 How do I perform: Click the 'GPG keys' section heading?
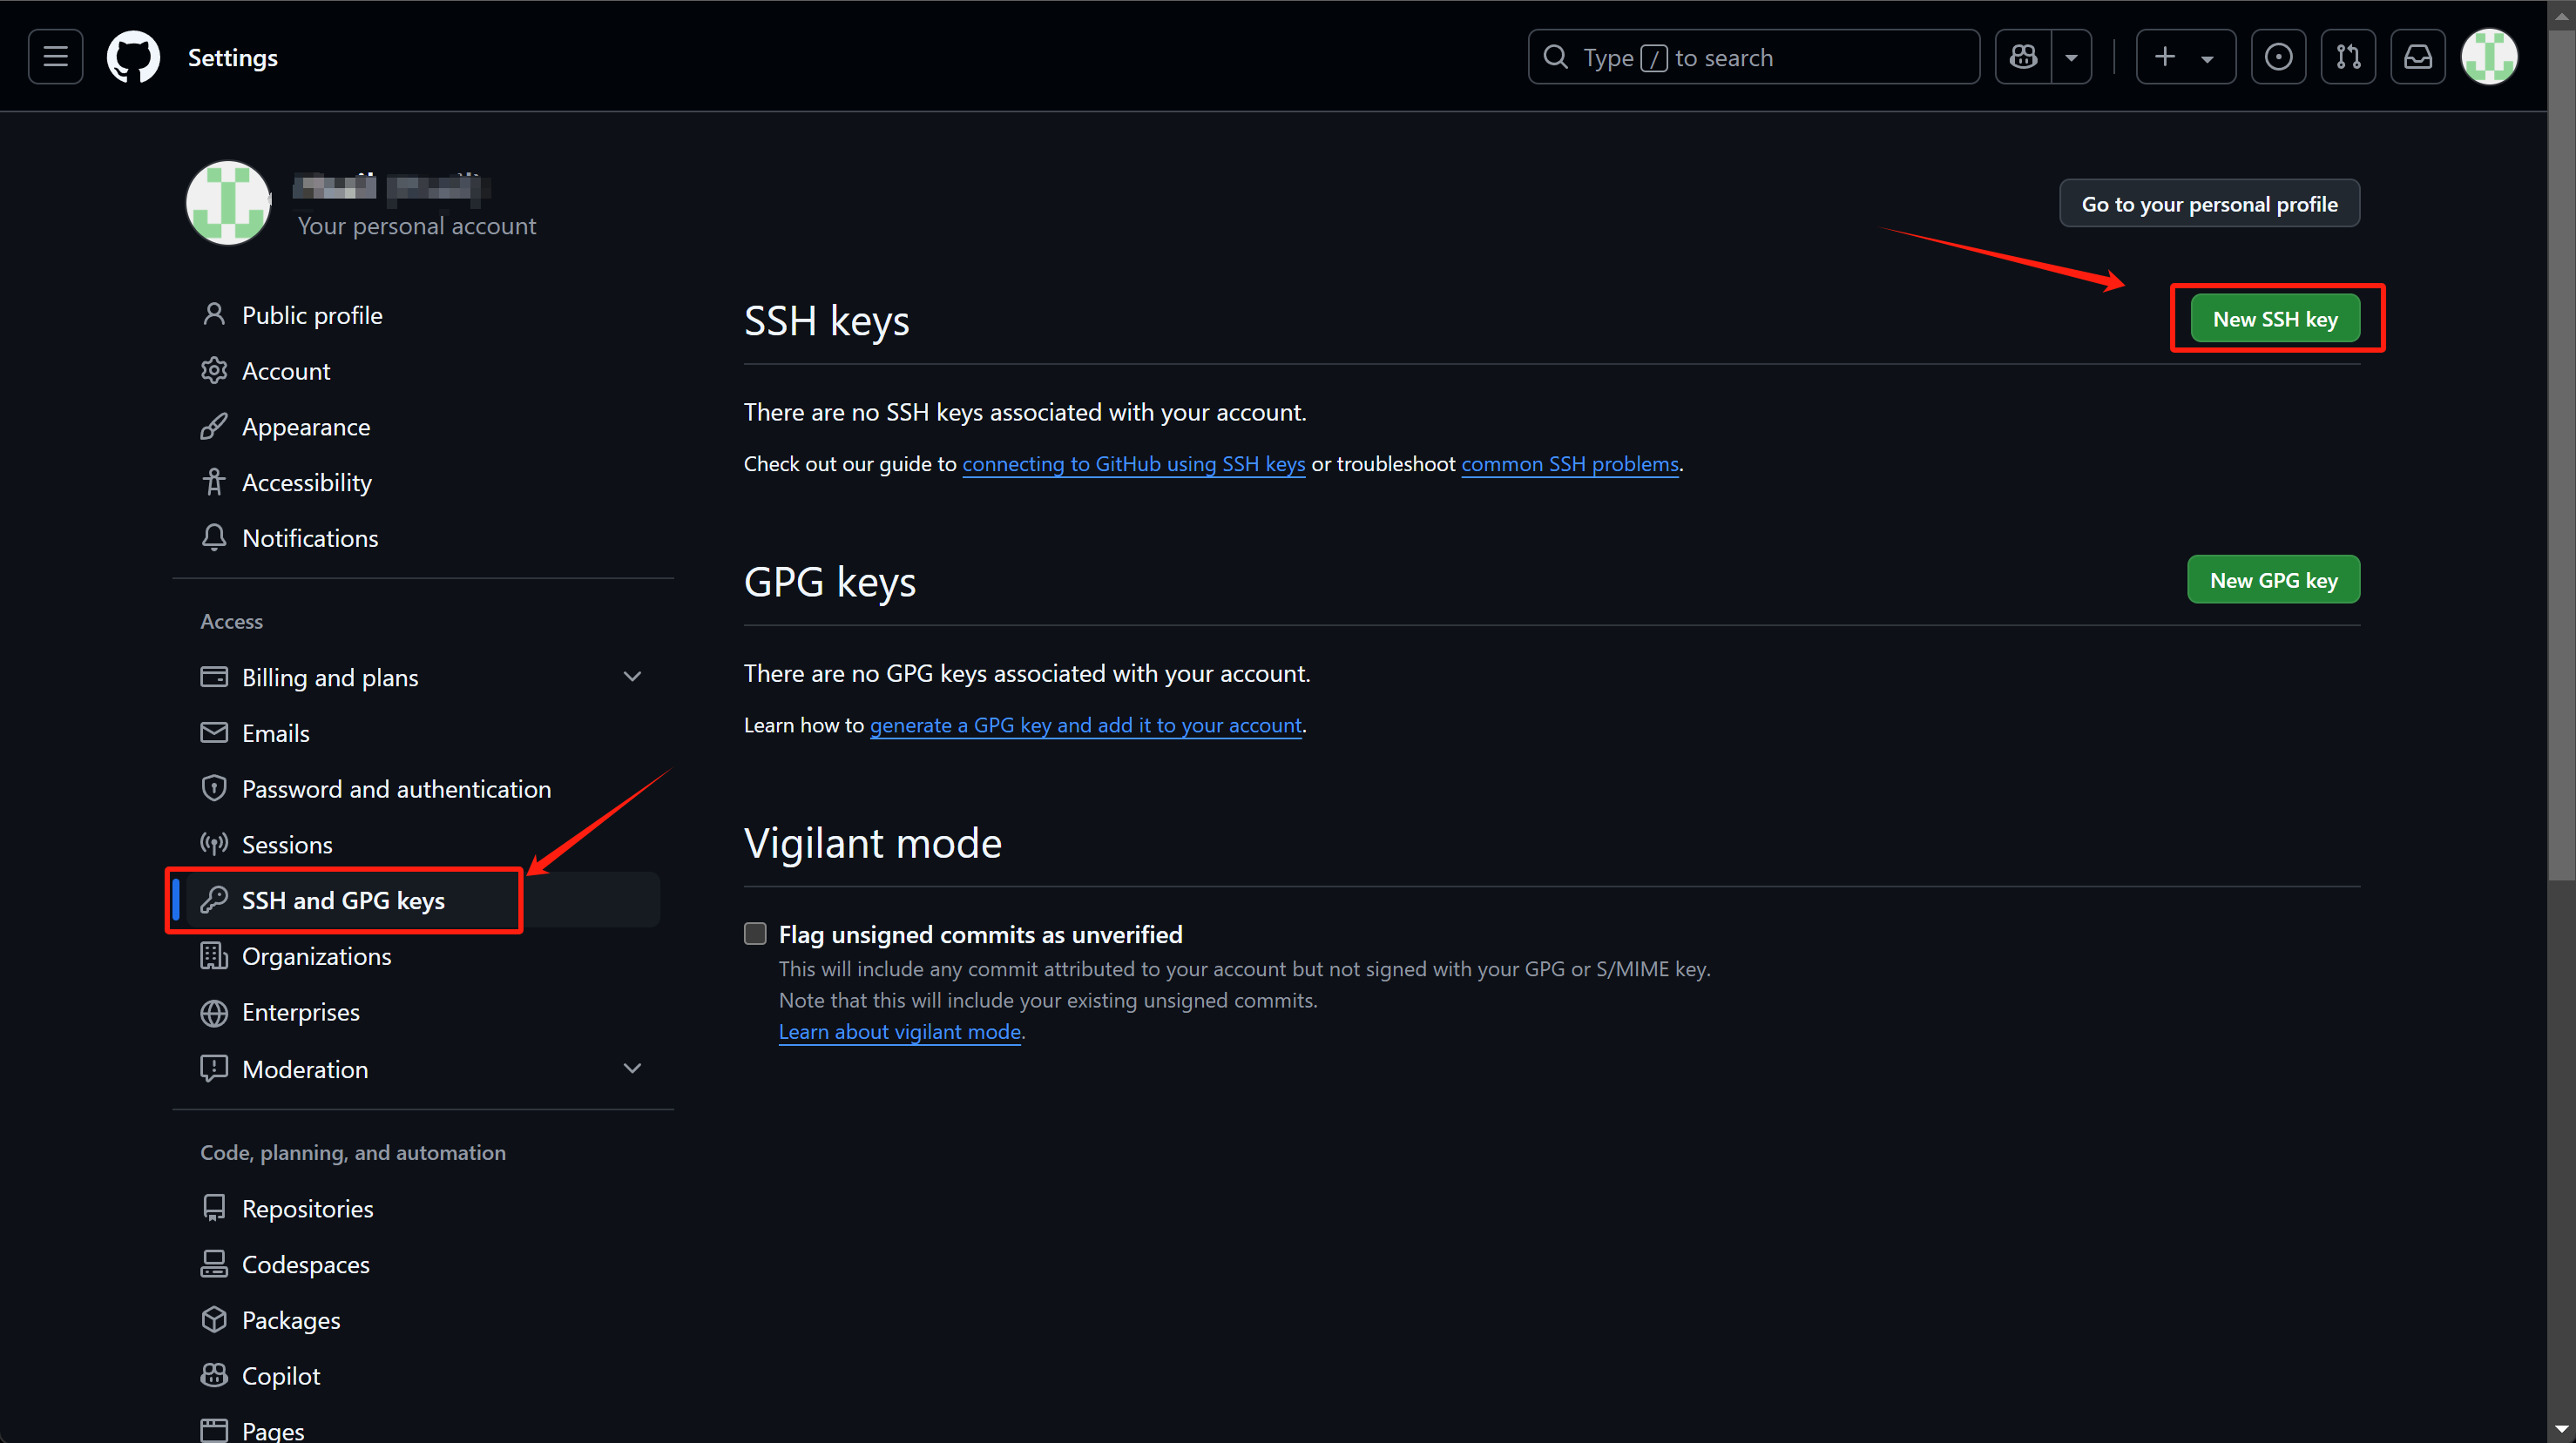829,582
